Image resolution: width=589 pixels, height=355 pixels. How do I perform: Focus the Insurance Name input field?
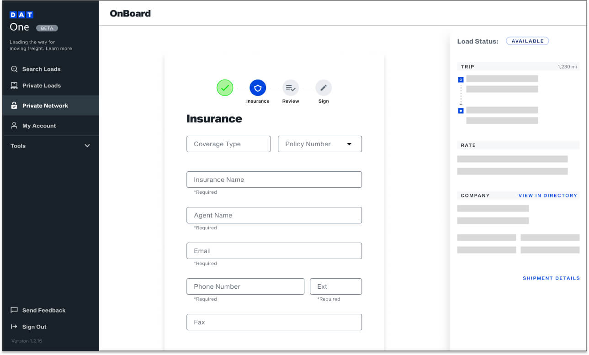tap(274, 180)
